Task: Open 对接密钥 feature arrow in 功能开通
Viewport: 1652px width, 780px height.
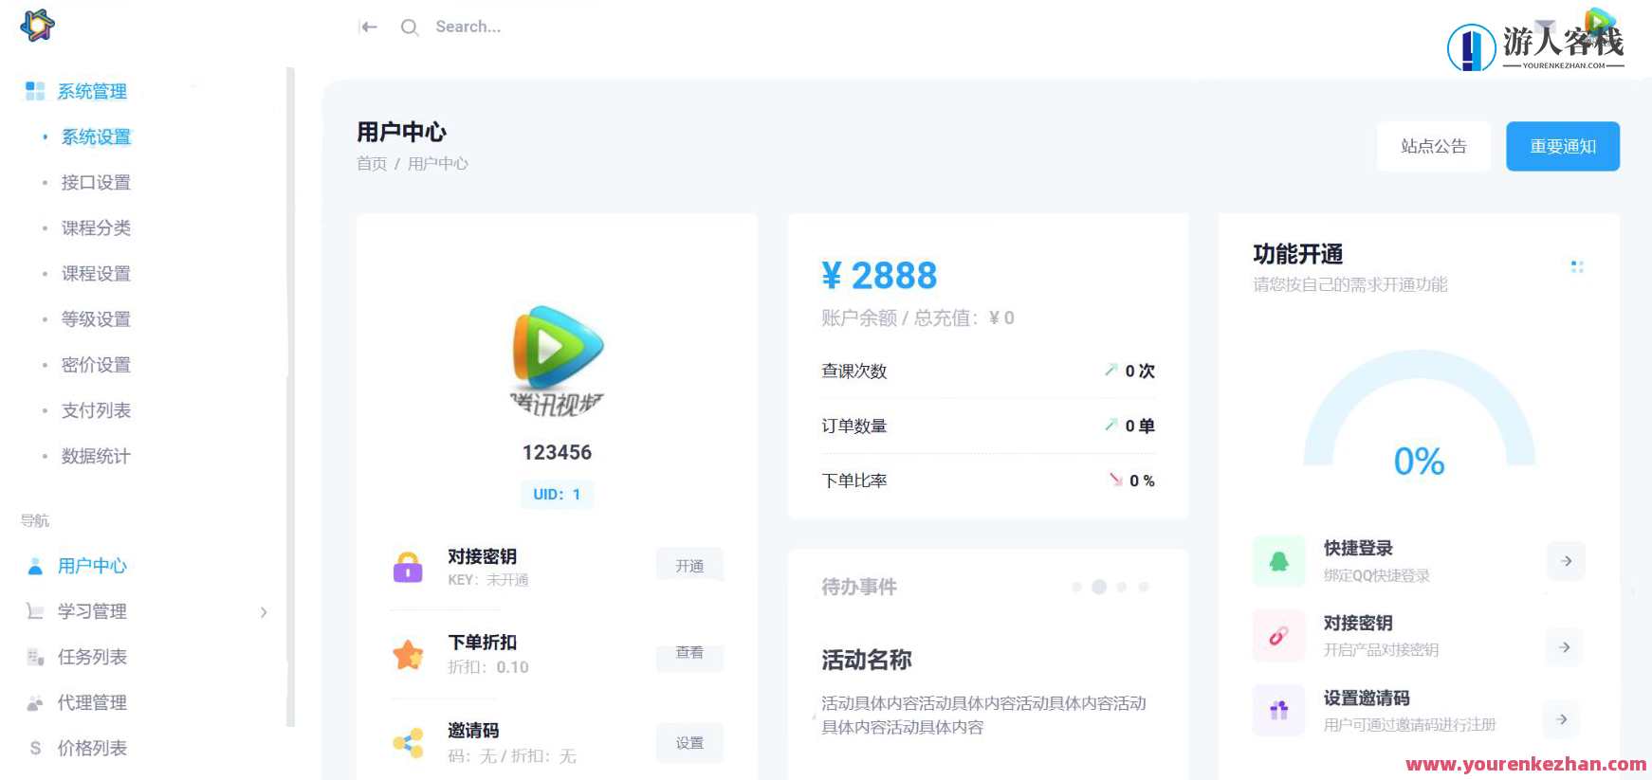Action: pyautogui.click(x=1564, y=647)
